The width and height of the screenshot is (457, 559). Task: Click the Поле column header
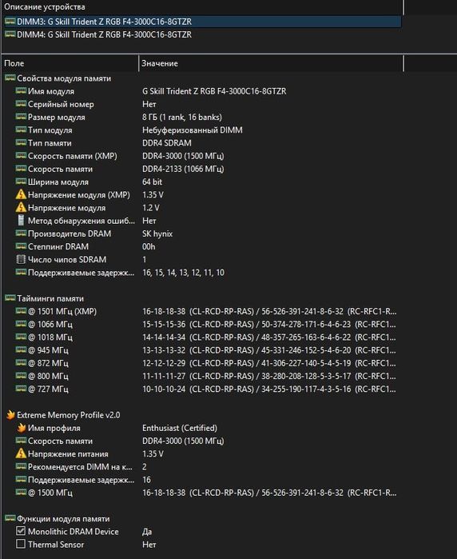[x=70, y=63]
